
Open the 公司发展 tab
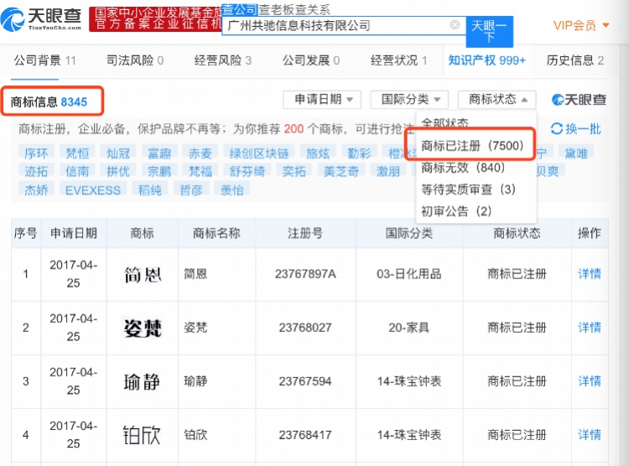(x=311, y=60)
